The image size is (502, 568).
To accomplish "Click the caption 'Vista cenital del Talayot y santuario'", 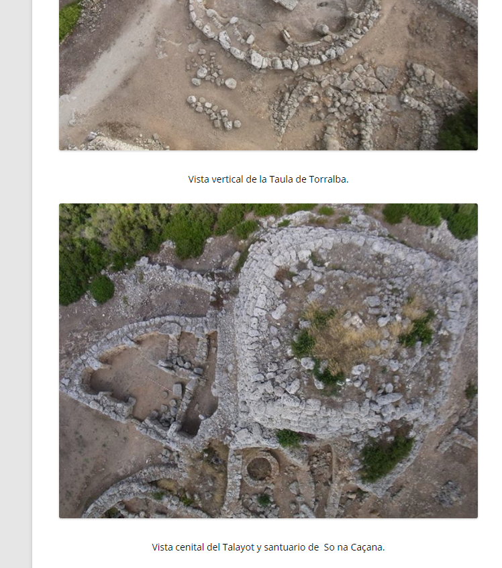I will 235,547.
